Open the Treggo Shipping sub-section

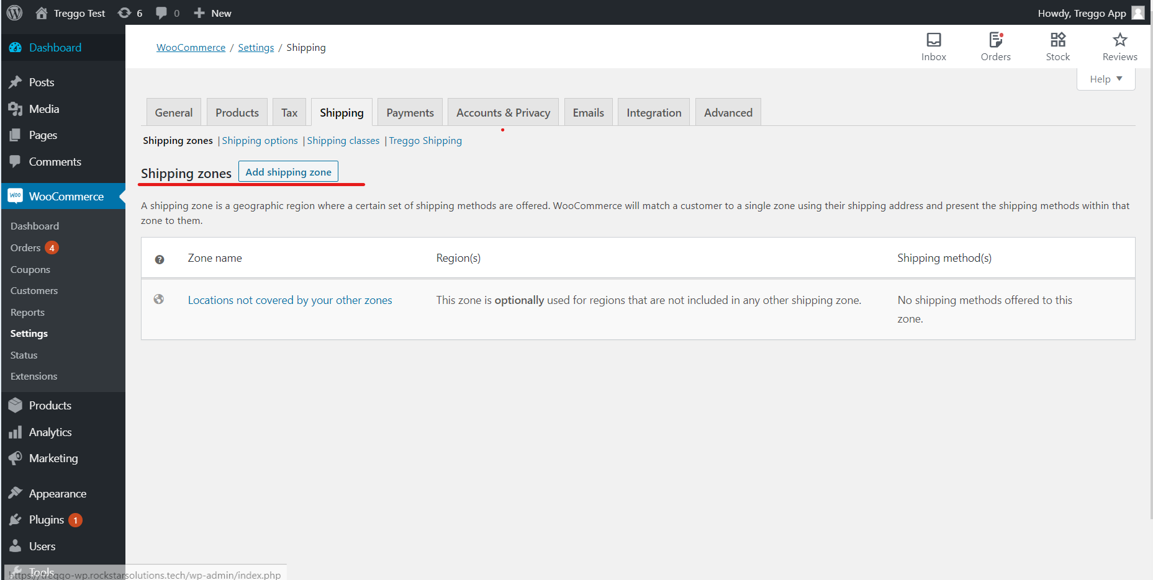[x=425, y=141]
